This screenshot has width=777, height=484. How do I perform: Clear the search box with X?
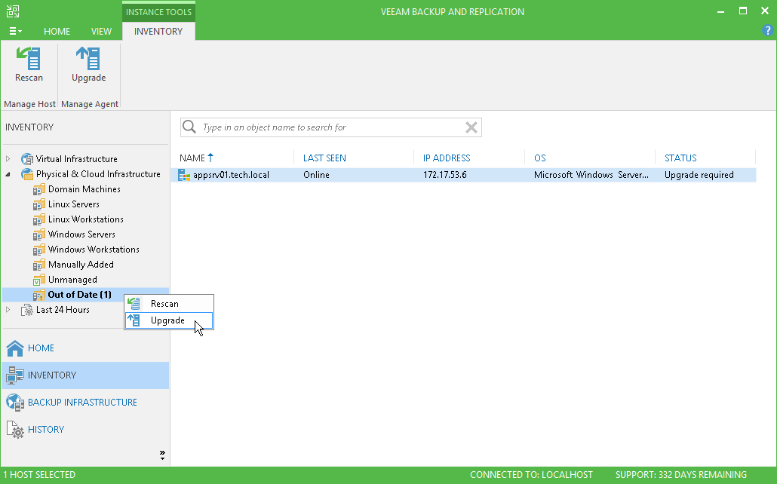pyautogui.click(x=471, y=127)
